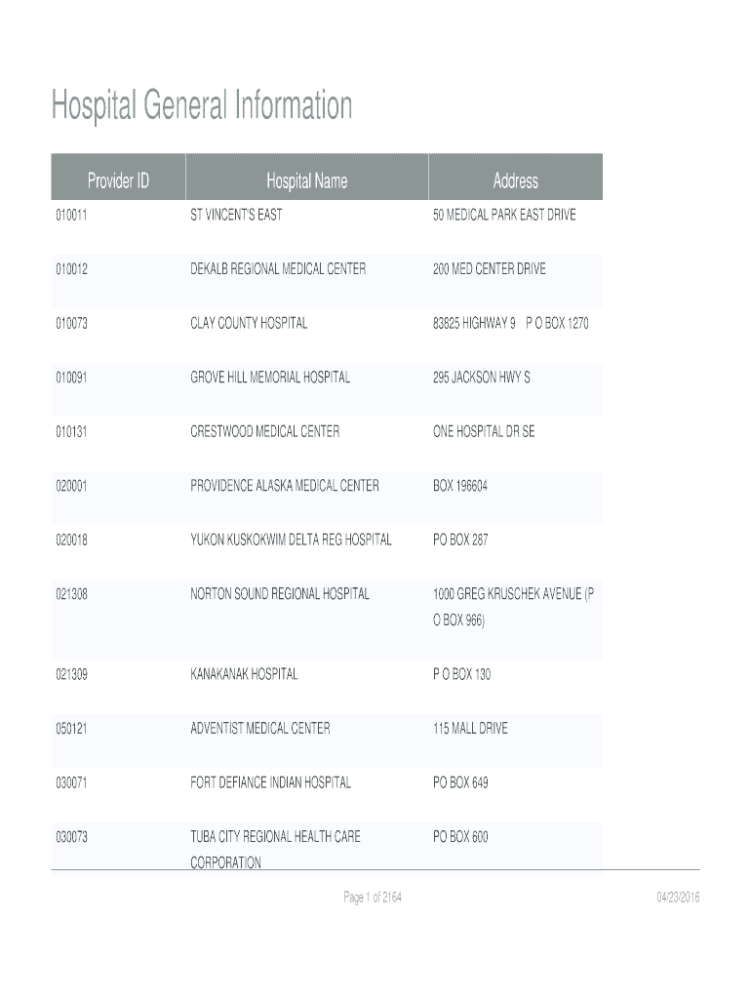Click the Page 1 of 2164 footer
Viewport: 751px width, 999px height.
tap(373, 898)
